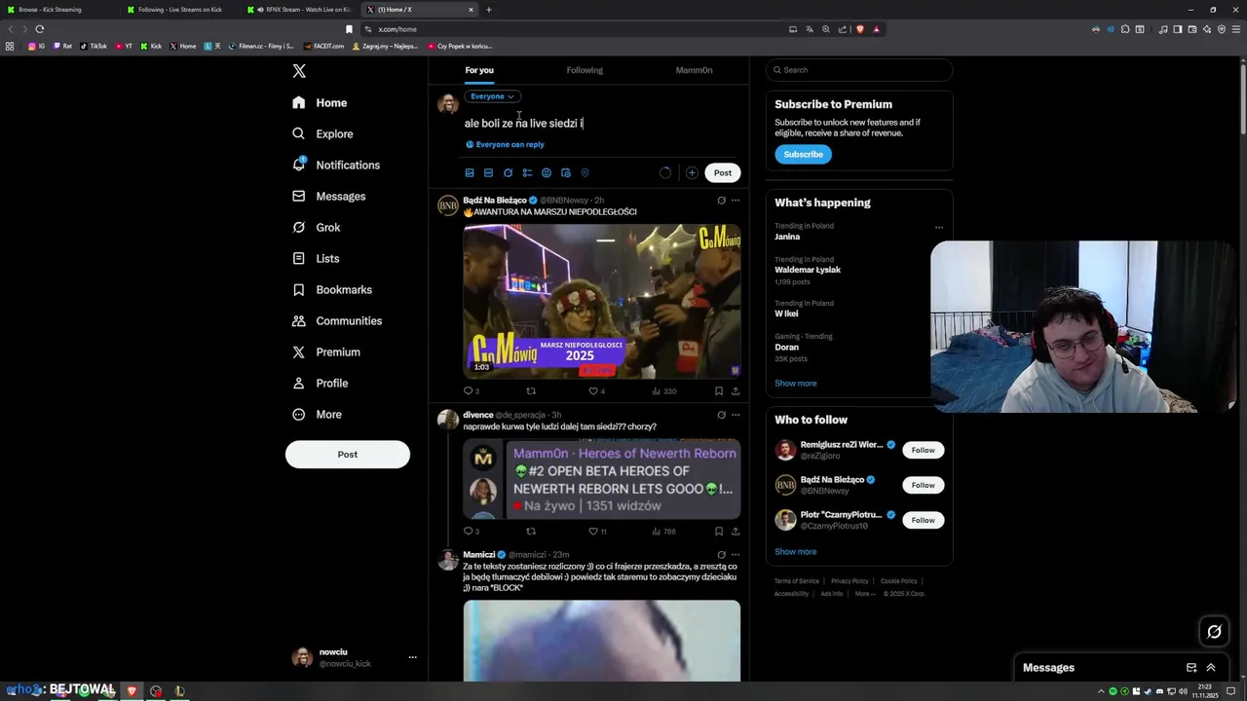Switch to the Following tab
This screenshot has height=701, width=1247.
click(585, 70)
